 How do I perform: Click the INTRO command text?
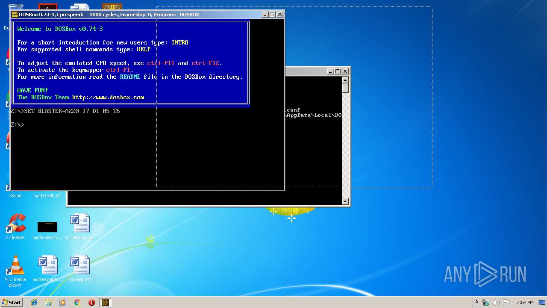pos(180,42)
